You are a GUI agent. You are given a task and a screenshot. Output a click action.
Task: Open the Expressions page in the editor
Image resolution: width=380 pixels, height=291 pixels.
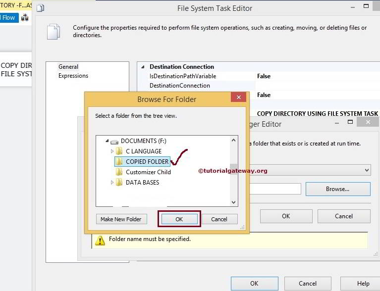(73, 76)
